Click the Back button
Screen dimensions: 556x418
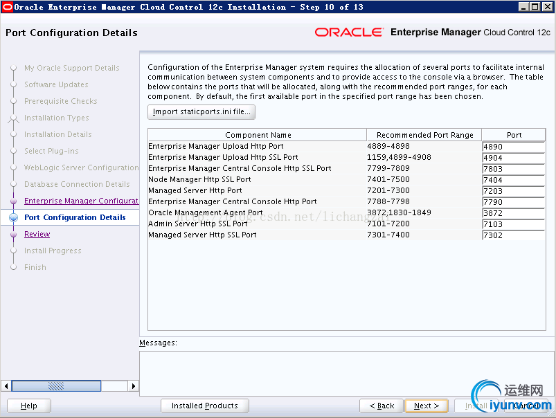tap(382, 406)
